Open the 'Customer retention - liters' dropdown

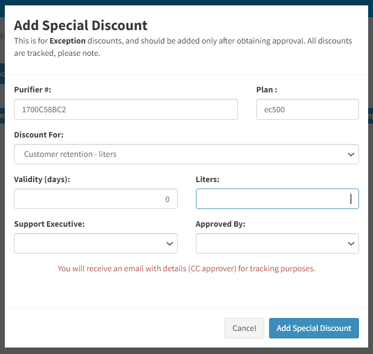pyautogui.click(x=186, y=154)
